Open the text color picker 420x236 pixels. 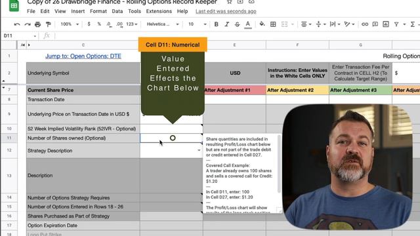pyautogui.click(x=248, y=24)
